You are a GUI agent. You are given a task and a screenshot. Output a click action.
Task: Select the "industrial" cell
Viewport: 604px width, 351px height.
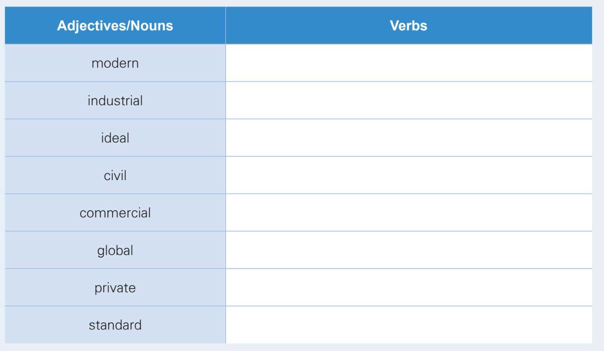point(115,101)
